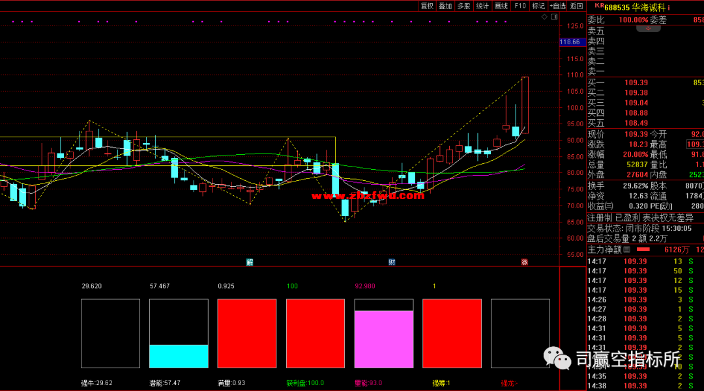The height and width of the screenshot is (391, 704).
Task: Click the diamond icon above price axis
Action: (x=545, y=18)
